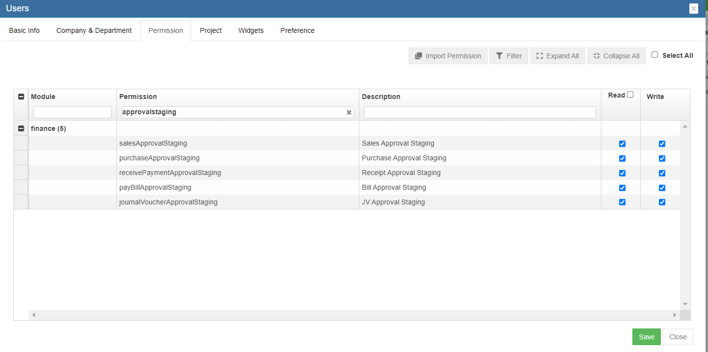
Task: Toggle the Read column header checkbox
Action: click(x=630, y=95)
